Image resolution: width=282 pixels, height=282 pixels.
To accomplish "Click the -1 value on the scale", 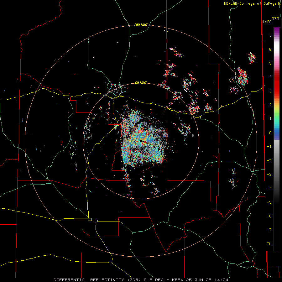I will (x=269, y=147).
